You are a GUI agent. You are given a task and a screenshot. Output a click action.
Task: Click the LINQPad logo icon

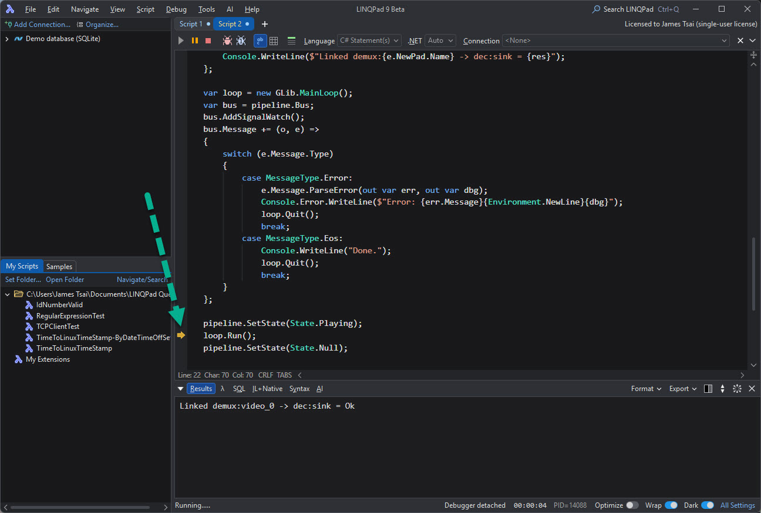pos(9,9)
